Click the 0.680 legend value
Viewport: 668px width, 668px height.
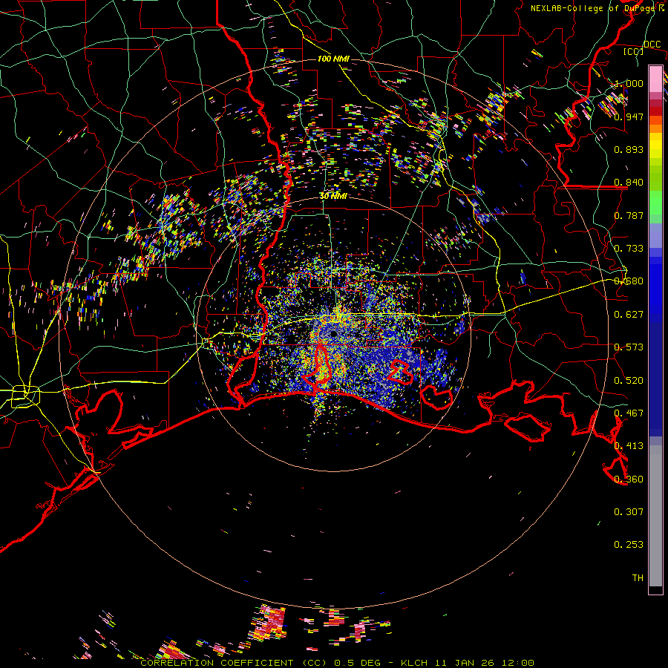click(629, 281)
